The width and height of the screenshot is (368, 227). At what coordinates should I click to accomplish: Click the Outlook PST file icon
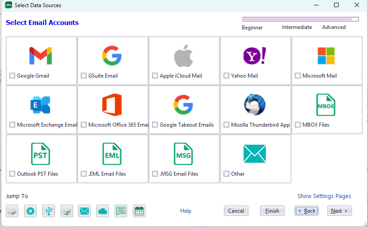(x=40, y=154)
